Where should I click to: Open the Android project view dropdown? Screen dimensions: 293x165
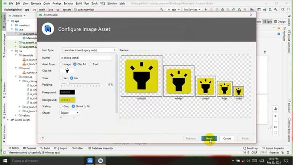19,16
